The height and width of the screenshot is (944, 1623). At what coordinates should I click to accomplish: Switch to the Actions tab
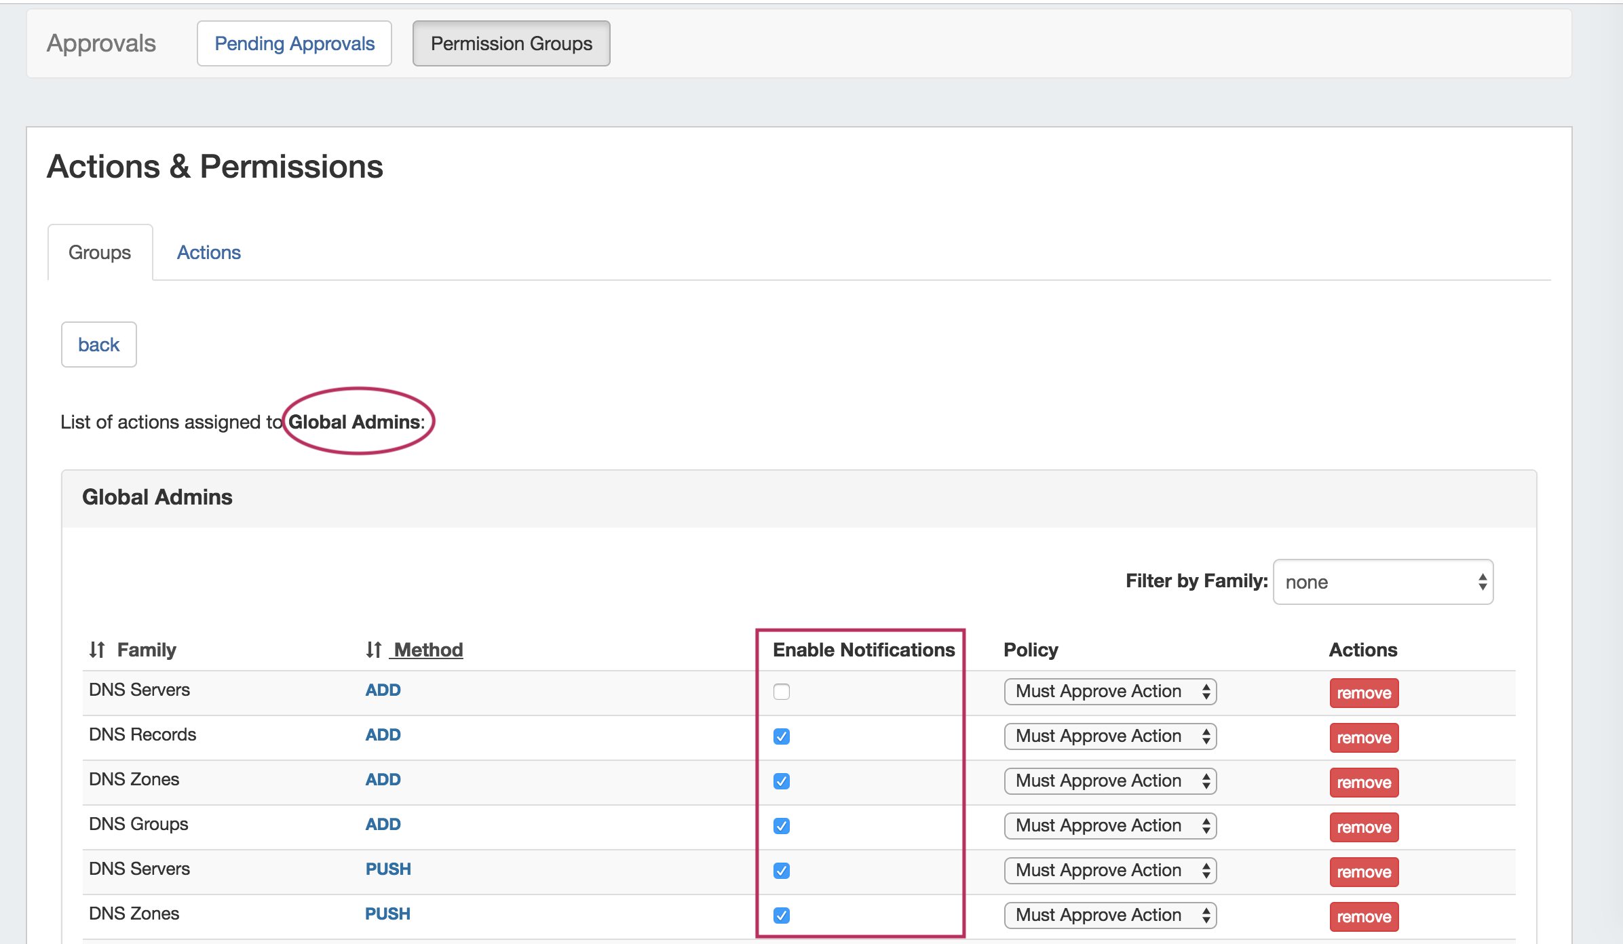click(208, 252)
